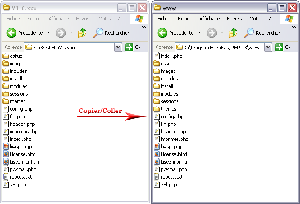Select modules folder in V1.6.xxx window
This screenshot has height=204, width=300.
(15, 86)
